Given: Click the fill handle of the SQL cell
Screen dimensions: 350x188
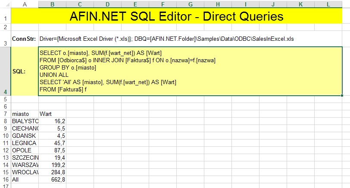Looking at the screenshot, I should pyautogui.click(x=342, y=96).
